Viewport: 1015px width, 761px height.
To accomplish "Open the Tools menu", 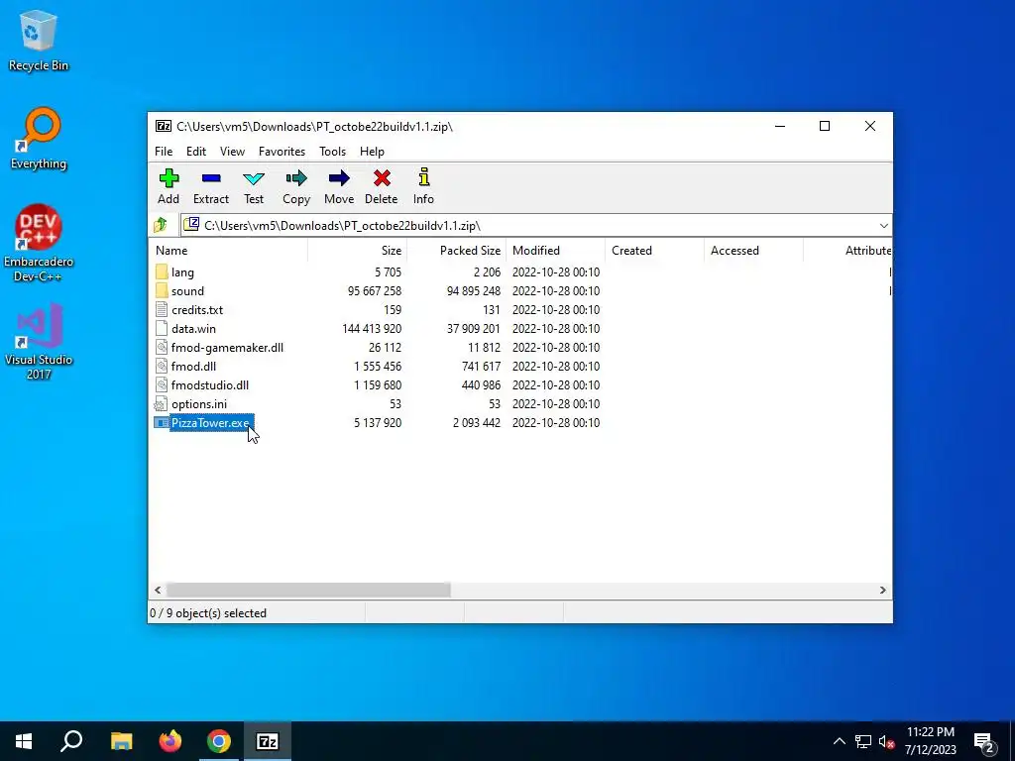I will point(333,152).
